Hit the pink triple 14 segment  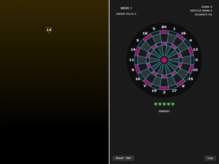(148, 55)
